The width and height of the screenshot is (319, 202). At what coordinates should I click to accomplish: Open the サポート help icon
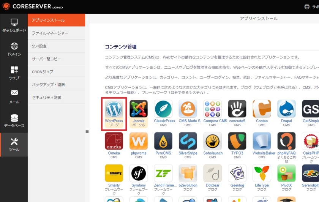tap(307, 7)
